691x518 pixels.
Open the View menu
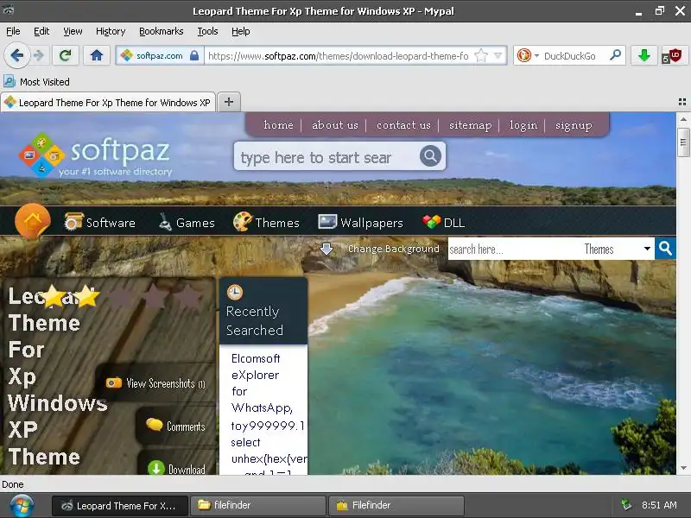click(73, 31)
